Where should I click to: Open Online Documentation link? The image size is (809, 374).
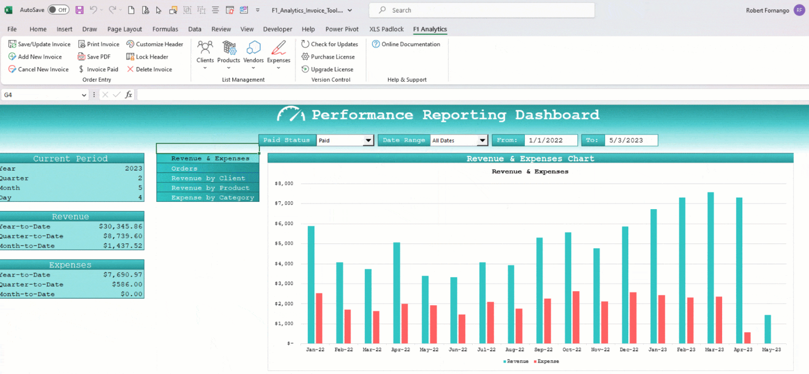[407, 44]
